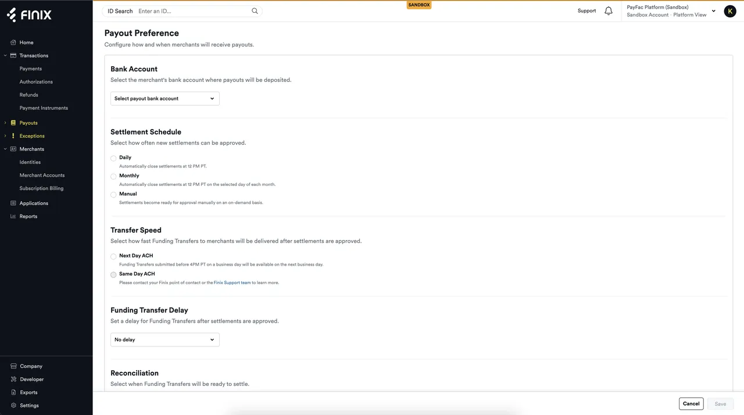Click the Merchants sidebar icon
The height and width of the screenshot is (415, 744).
(x=13, y=149)
